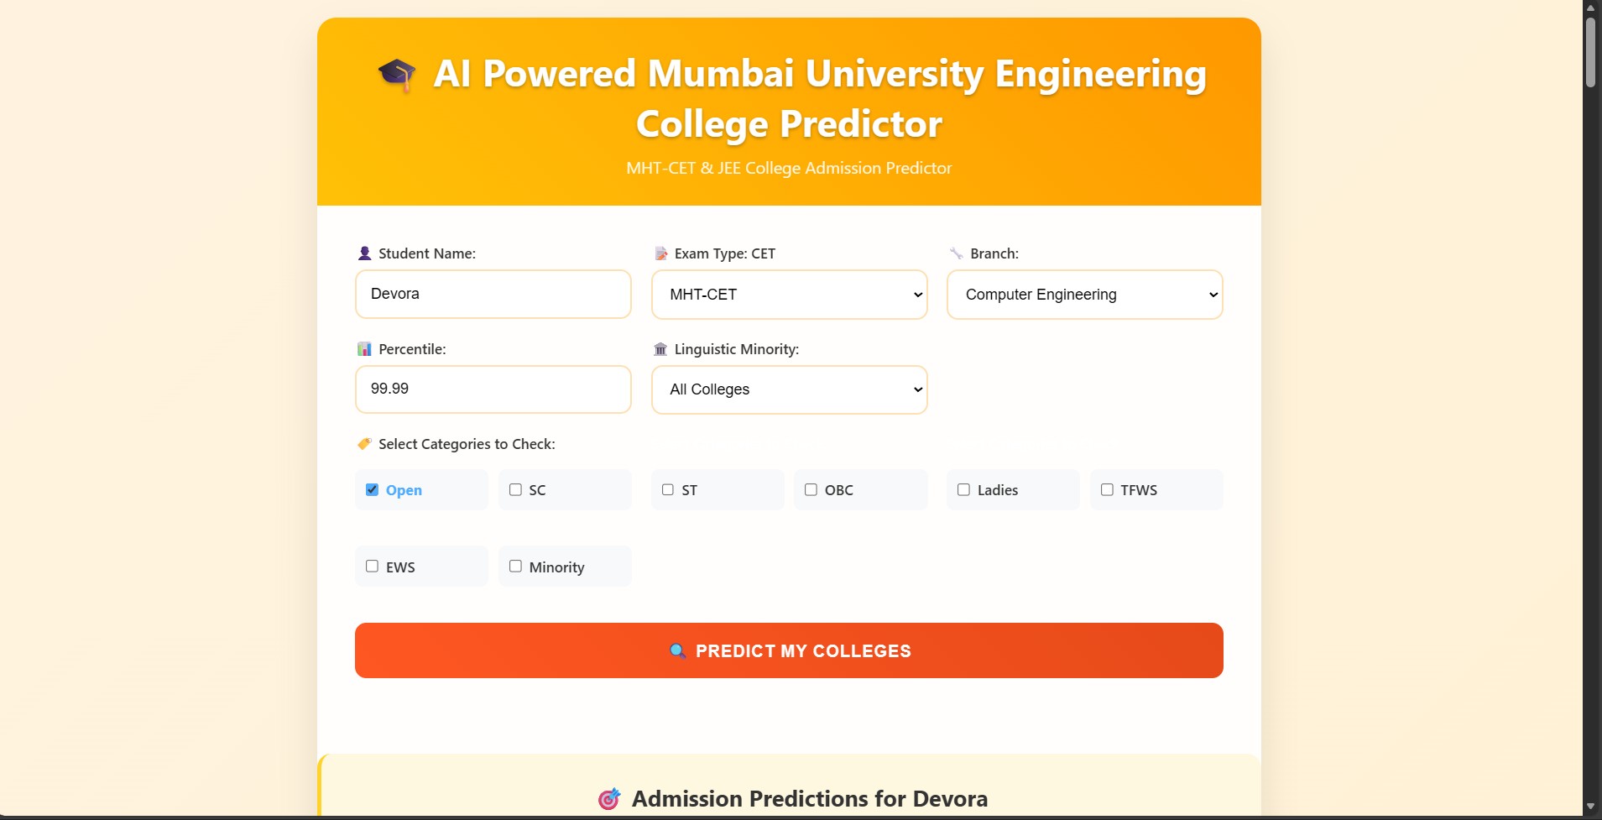Click the pencil icon beside Branch
The height and width of the screenshot is (820, 1602).
coord(957,253)
